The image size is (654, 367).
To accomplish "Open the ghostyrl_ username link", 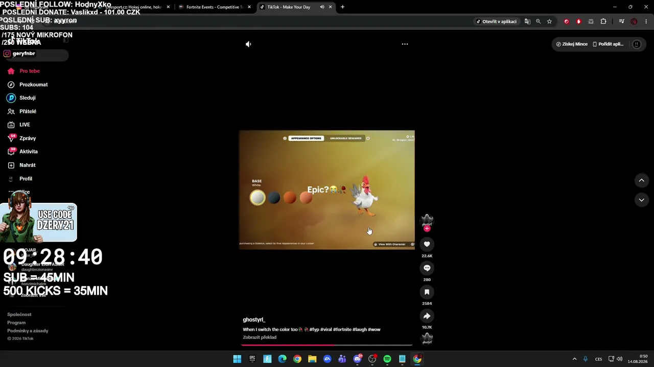I will click(254, 320).
